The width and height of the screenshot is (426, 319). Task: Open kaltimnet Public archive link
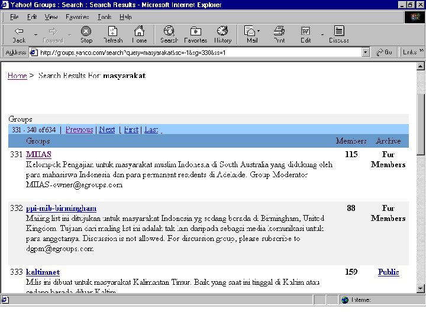388,272
